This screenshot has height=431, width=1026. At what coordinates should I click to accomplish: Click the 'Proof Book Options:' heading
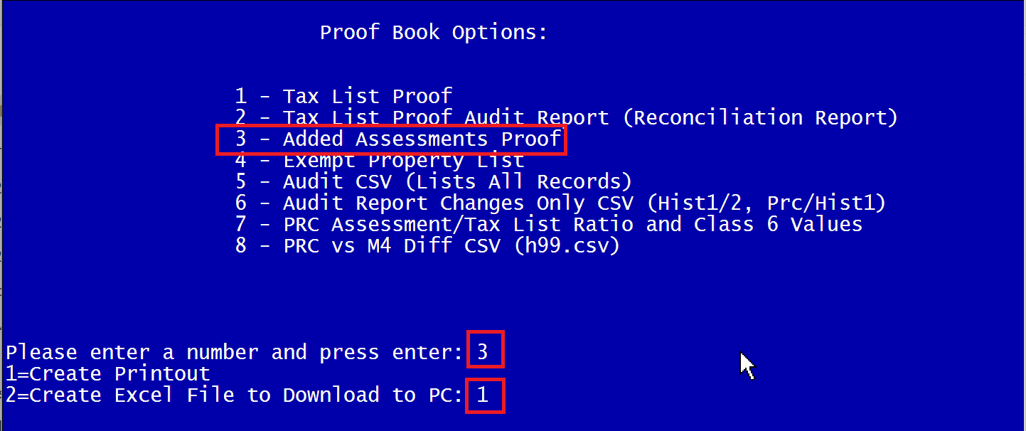click(434, 33)
